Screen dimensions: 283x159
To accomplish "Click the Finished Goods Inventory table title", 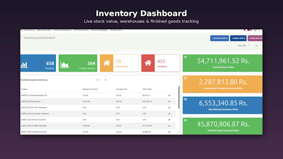I will coord(34,80).
